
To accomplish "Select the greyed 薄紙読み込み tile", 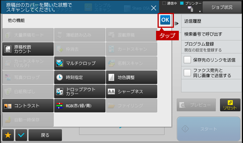I will click(x=80, y=35).
